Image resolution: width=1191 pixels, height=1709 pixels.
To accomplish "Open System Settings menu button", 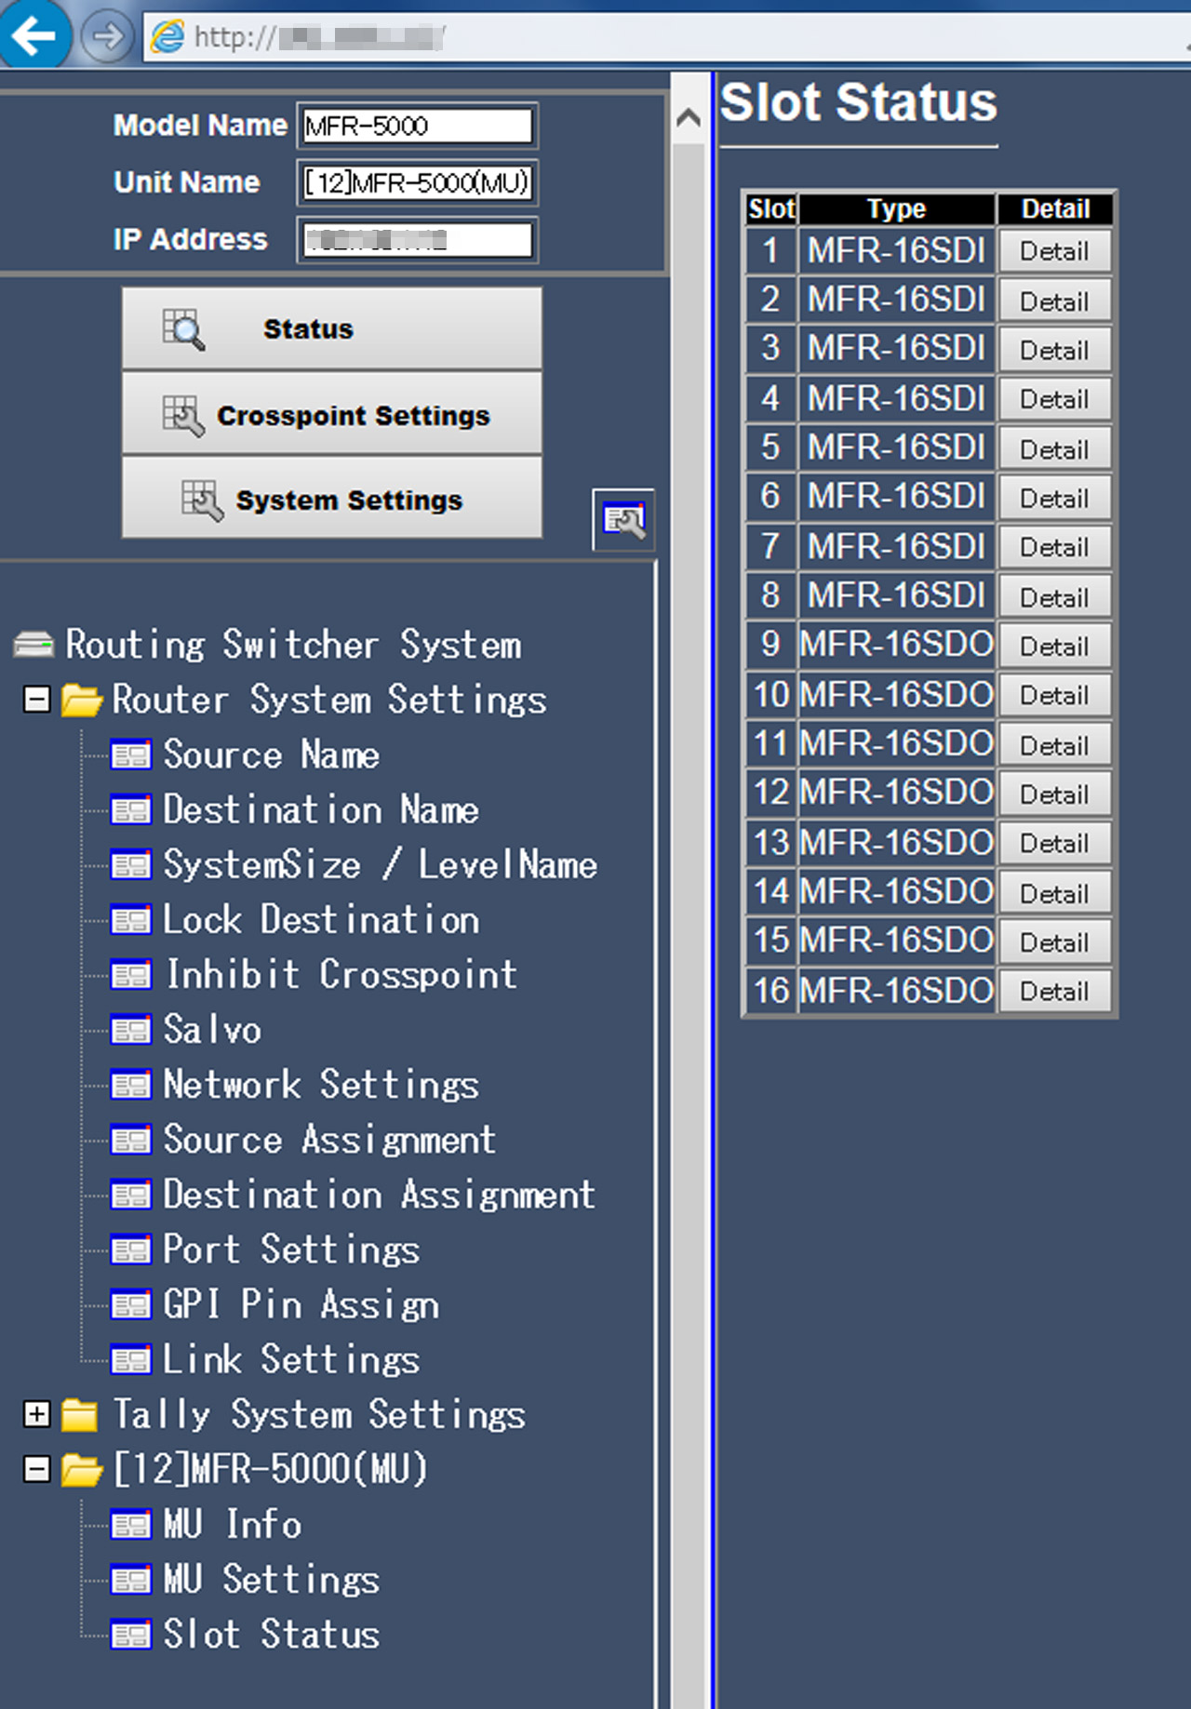I will pos(332,498).
